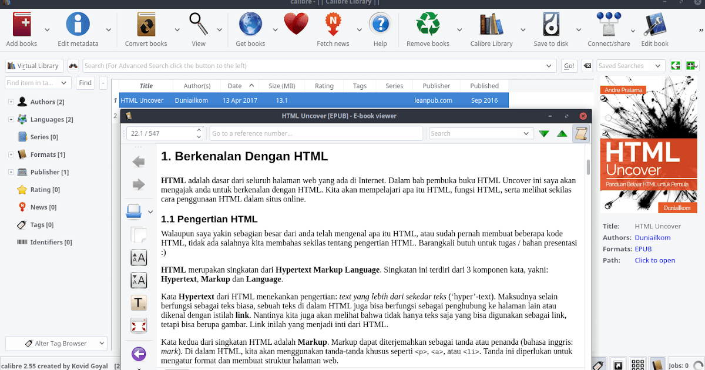The height and width of the screenshot is (370, 705).
Task: Click the Get books globe icon
Action: pyautogui.click(x=250, y=25)
